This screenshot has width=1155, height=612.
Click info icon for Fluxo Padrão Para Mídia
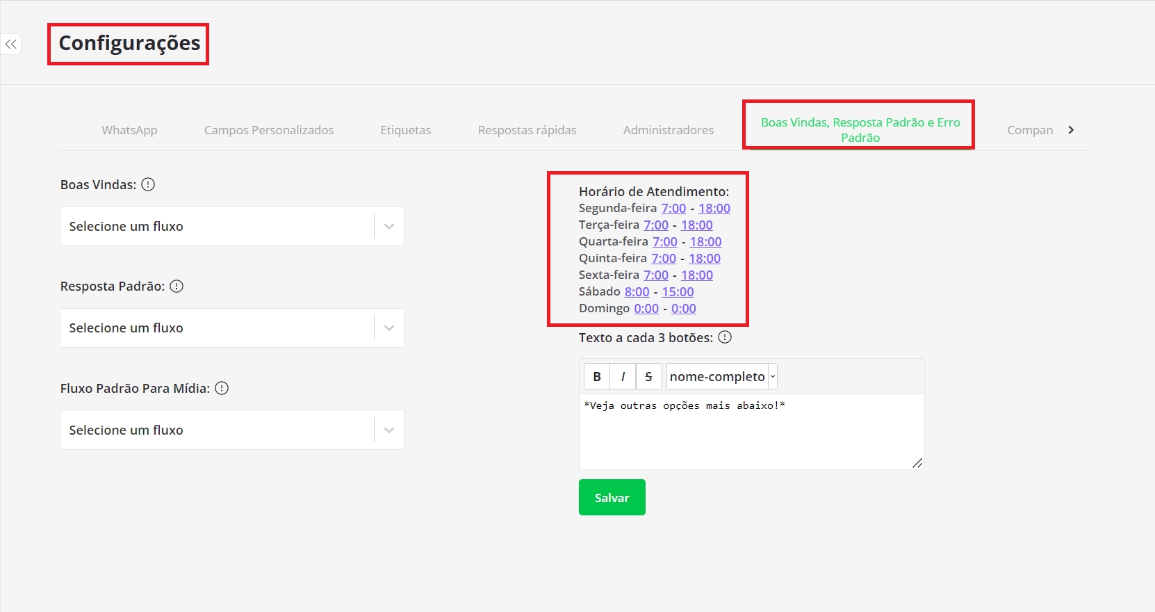(222, 388)
